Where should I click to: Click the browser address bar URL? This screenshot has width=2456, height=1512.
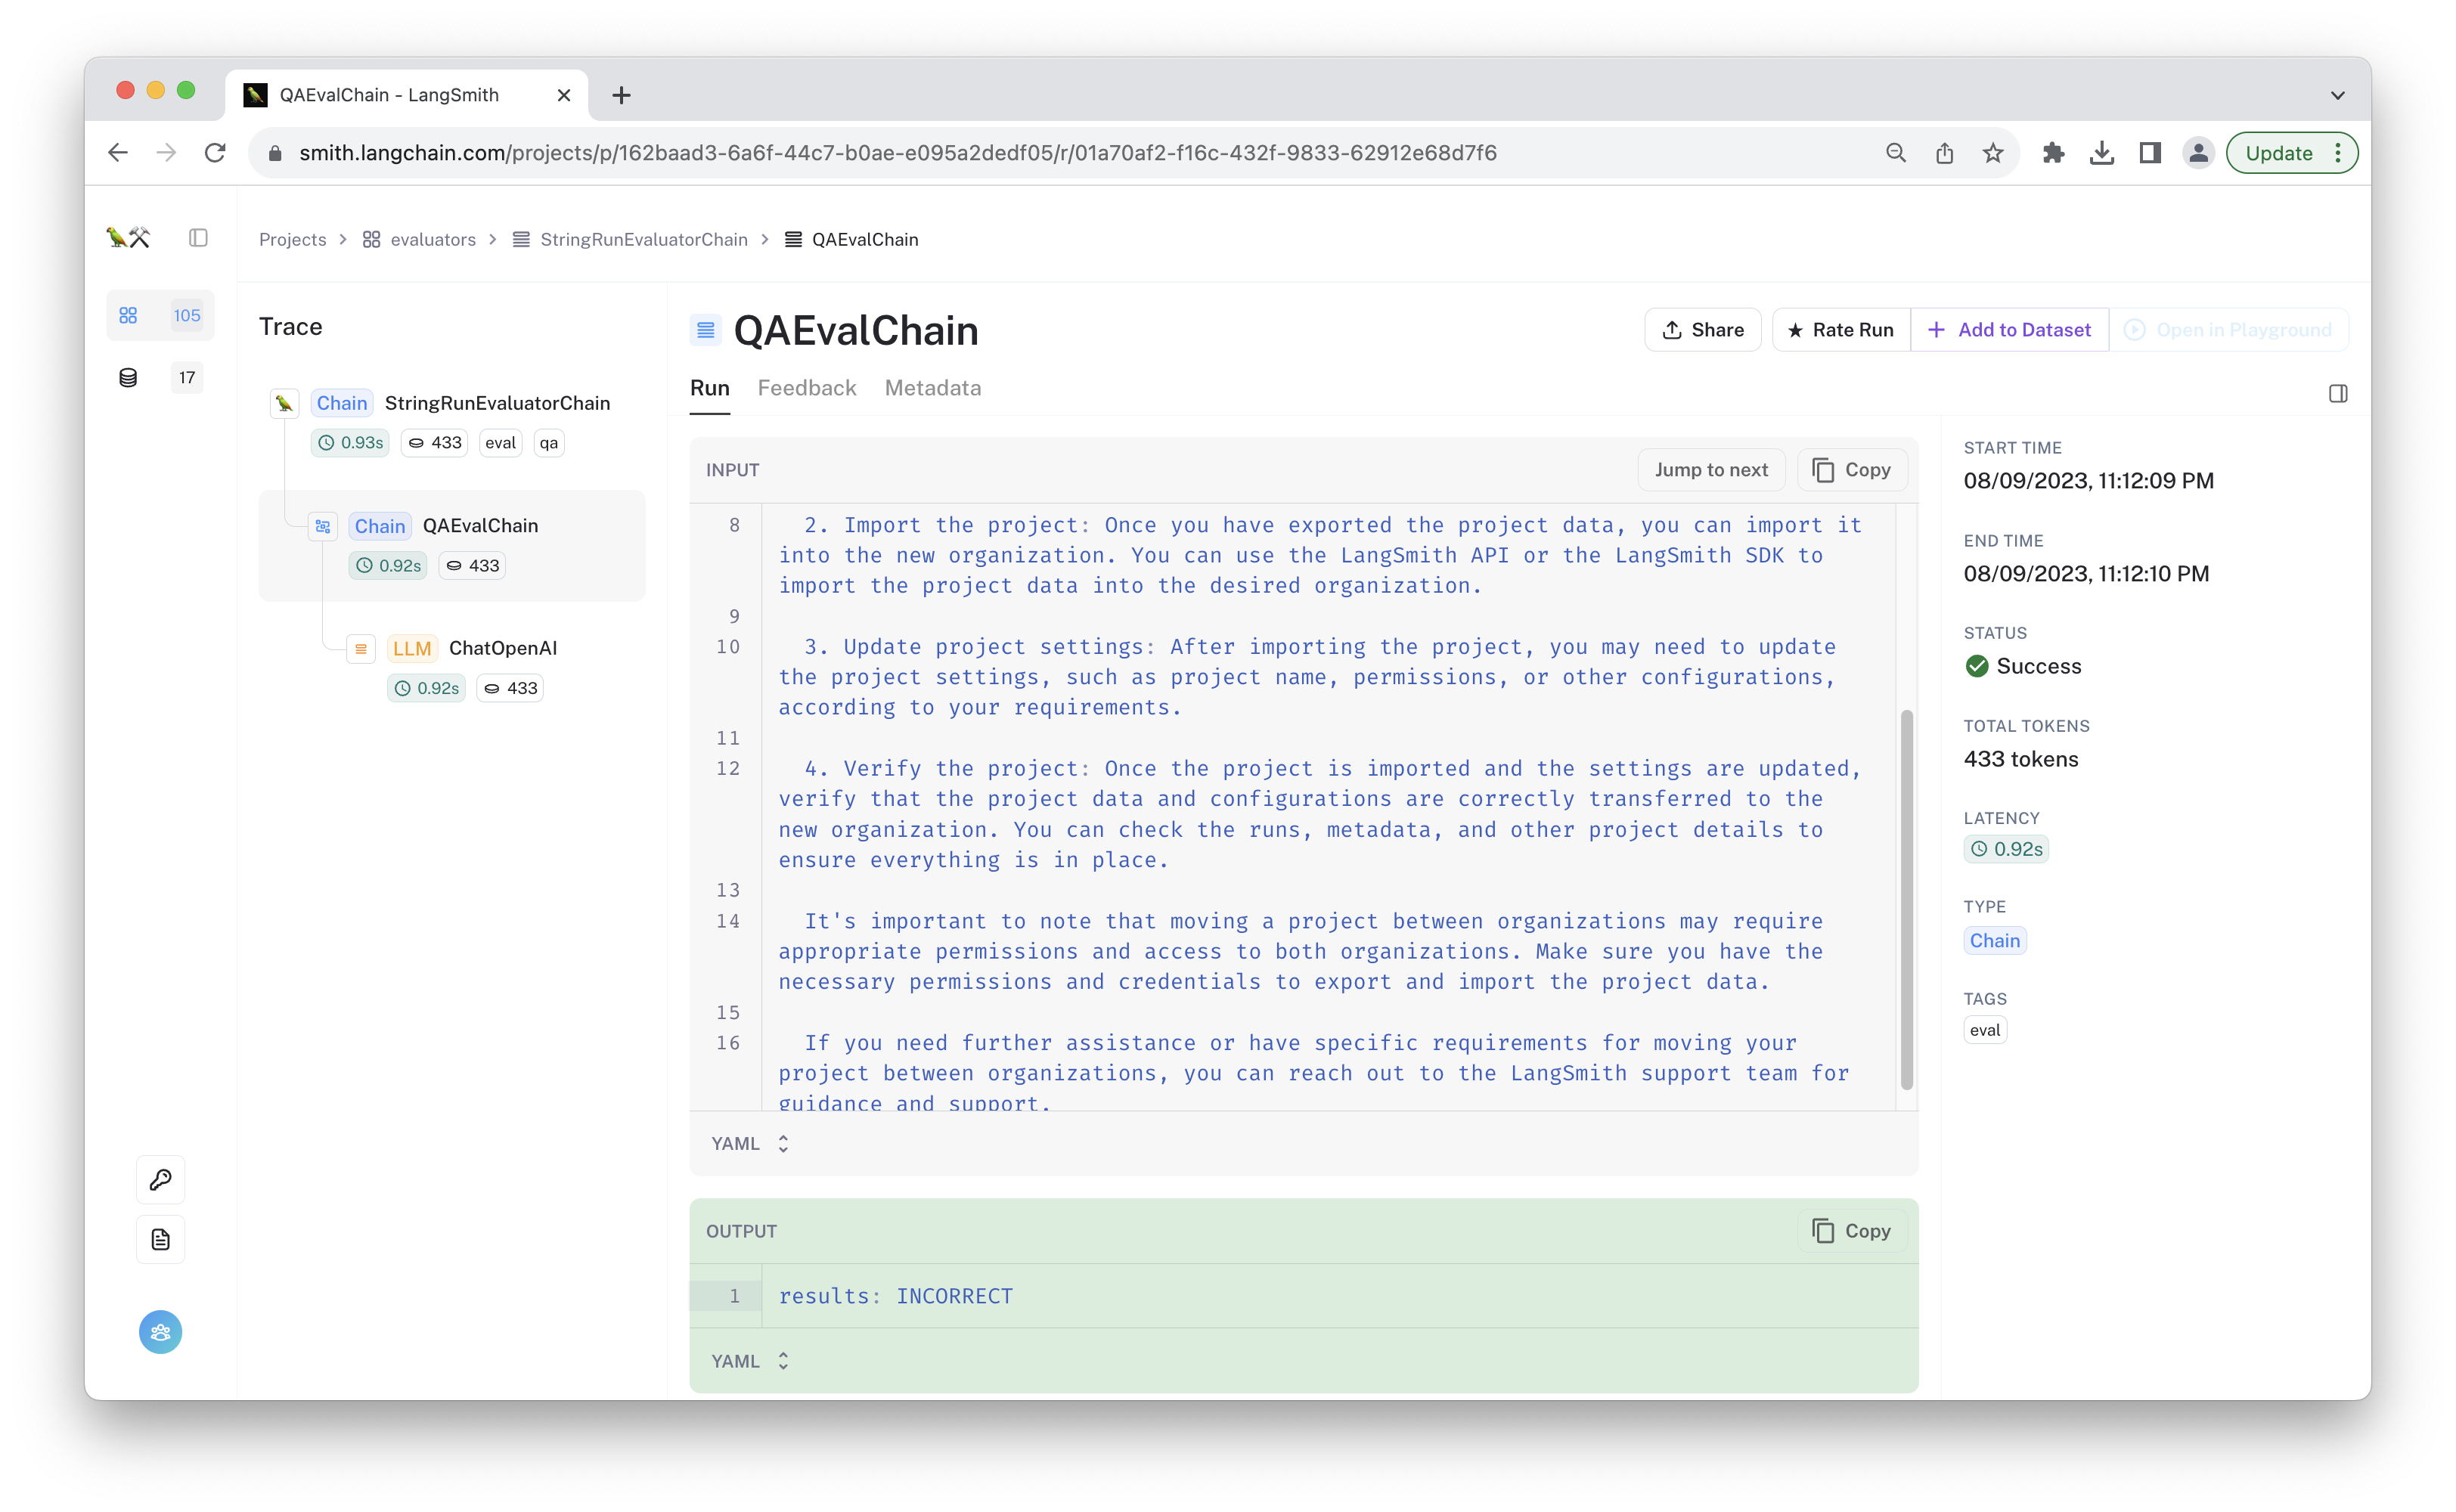coord(897,153)
